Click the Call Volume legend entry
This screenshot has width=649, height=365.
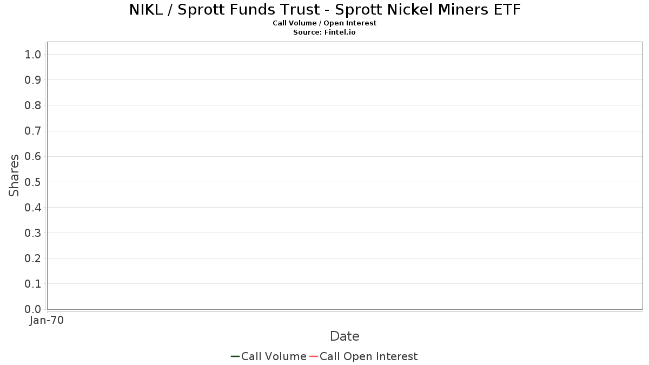click(269, 356)
